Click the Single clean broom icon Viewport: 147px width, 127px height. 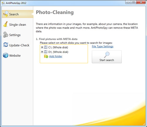(6, 24)
